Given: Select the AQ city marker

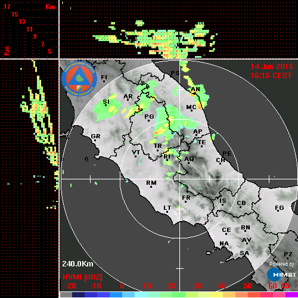Looking at the screenshot, I should tap(188, 163).
